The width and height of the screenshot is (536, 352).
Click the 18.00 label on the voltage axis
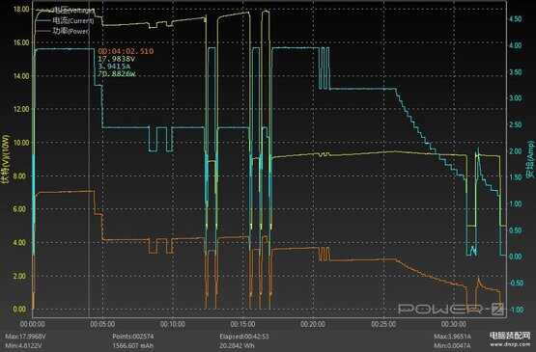[21, 10]
